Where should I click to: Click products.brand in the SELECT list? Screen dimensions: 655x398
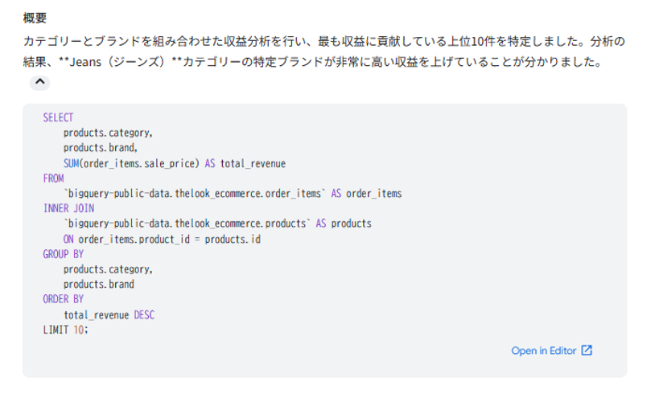pyautogui.click(x=101, y=148)
